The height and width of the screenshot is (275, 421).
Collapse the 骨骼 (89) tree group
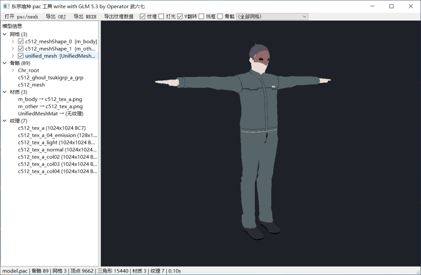[x=5, y=63]
